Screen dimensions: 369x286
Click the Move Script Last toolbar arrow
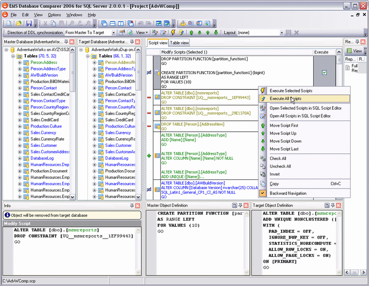(216, 32)
